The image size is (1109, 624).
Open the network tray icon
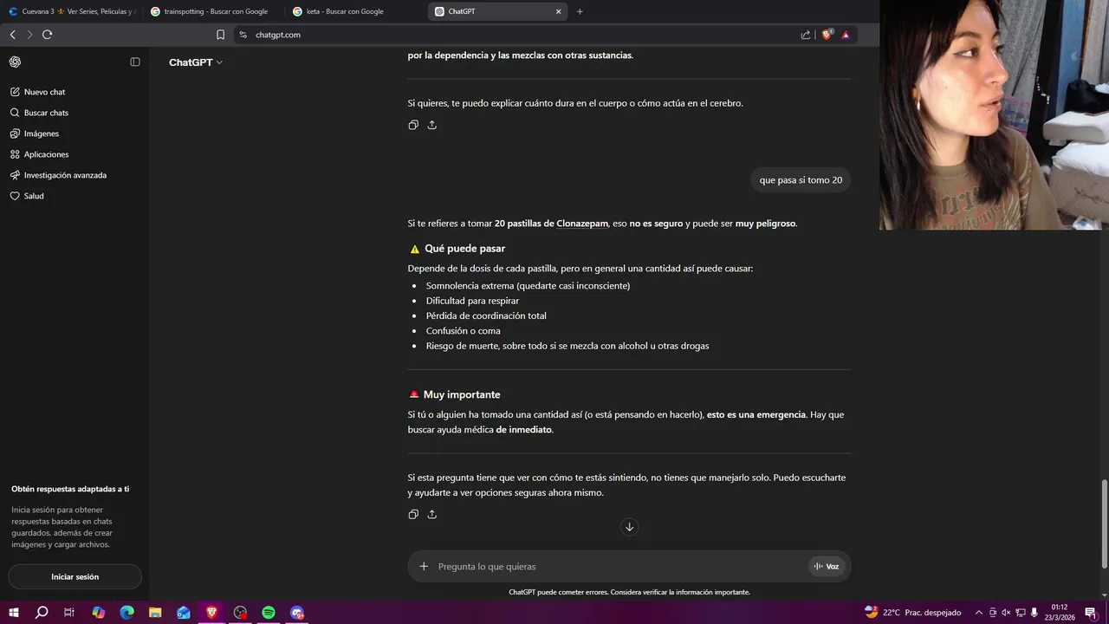click(x=1021, y=613)
